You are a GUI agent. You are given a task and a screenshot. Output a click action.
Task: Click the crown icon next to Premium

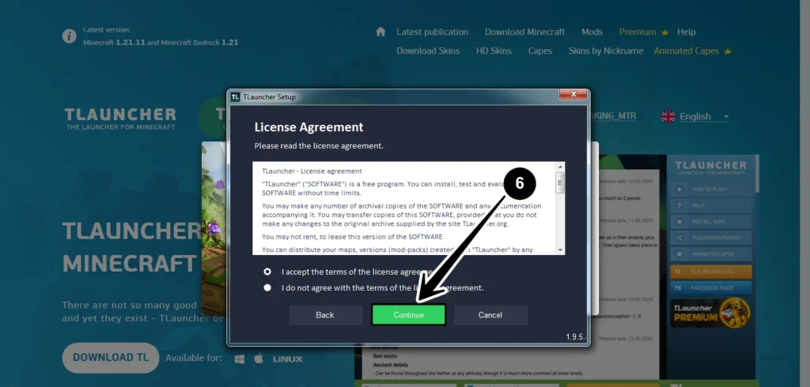pos(664,32)
